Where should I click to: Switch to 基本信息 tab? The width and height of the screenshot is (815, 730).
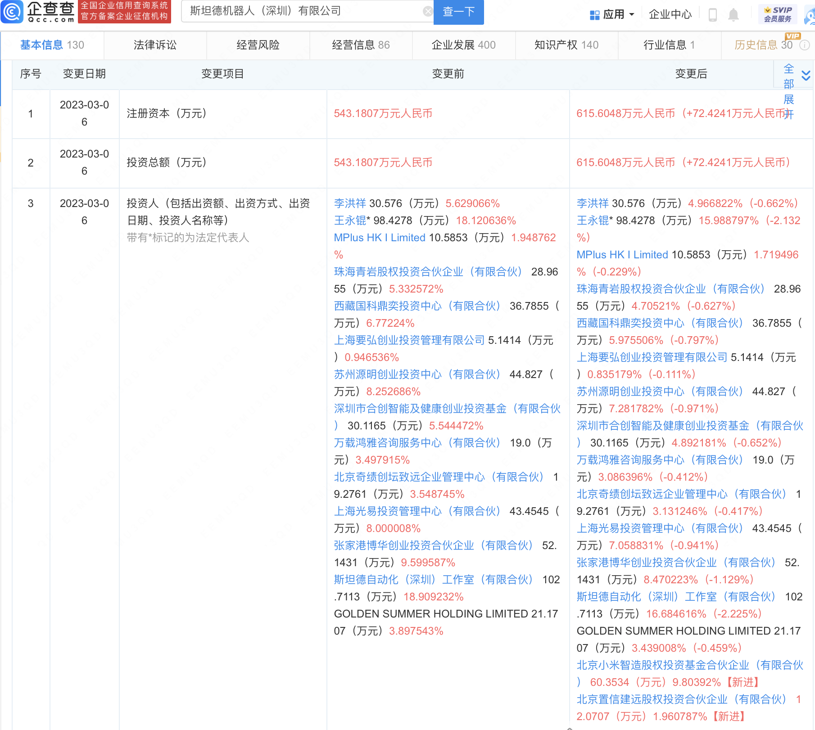[x=52, y=45]
